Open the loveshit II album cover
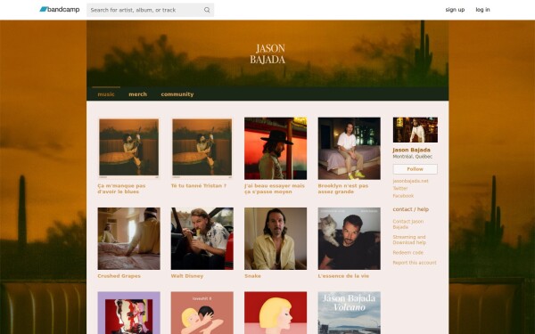Screen dimensions: 535x334 [202, 313]
